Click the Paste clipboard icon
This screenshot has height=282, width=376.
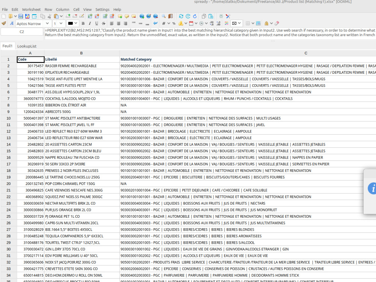[56, 16]
